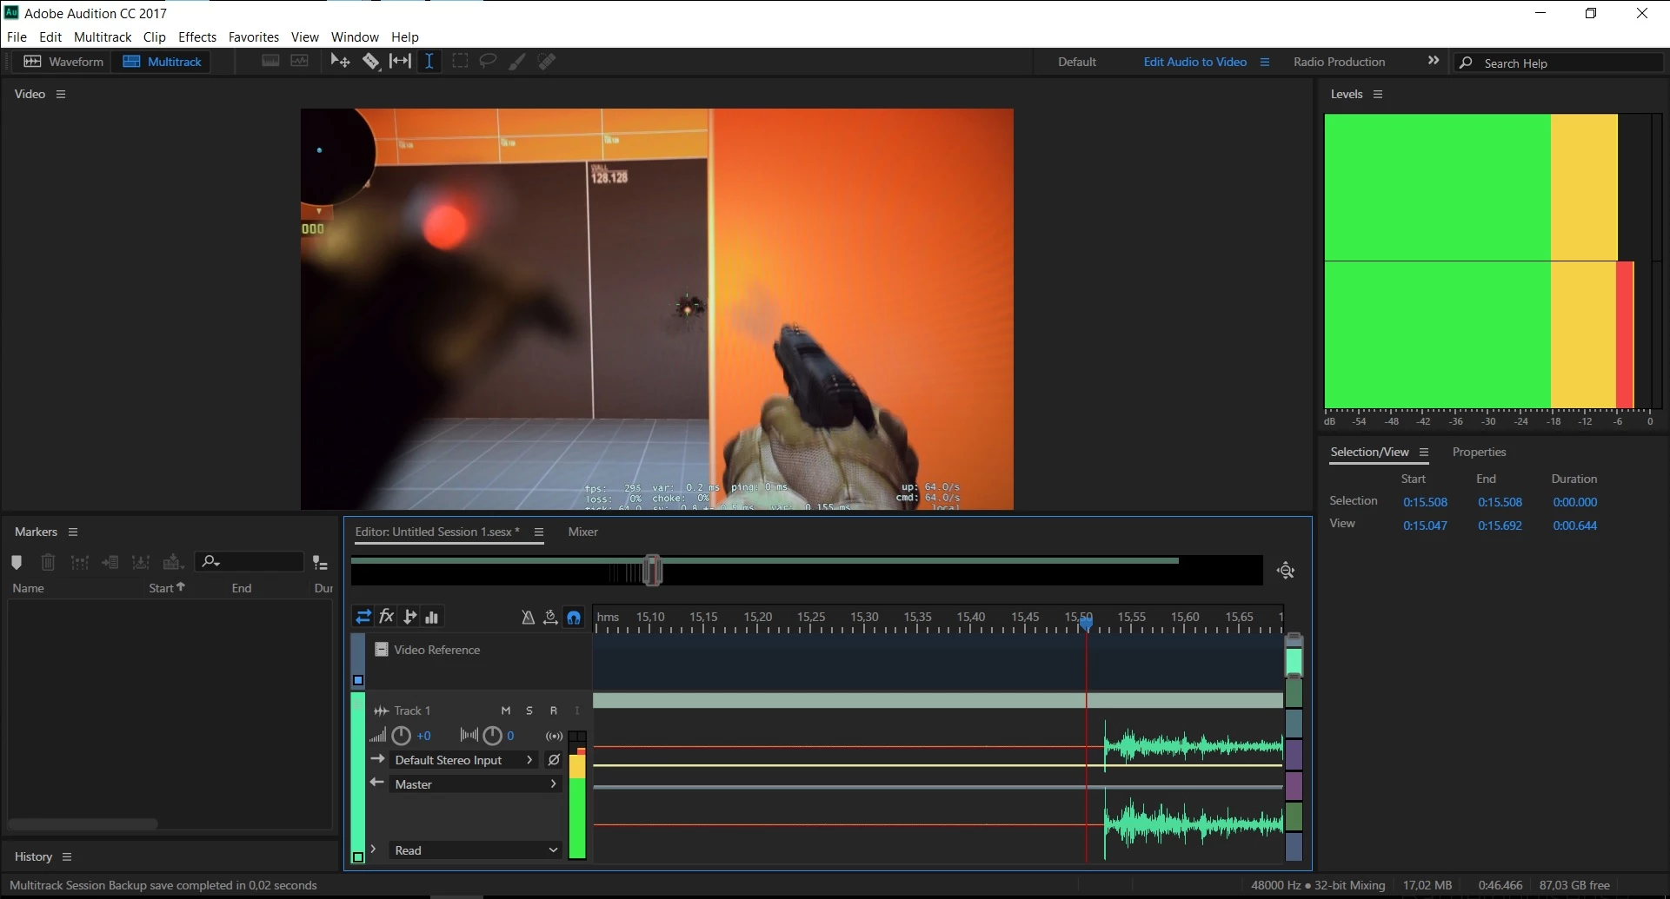1670x899 pixels.
Task: Show the track Effects controls
Action: (x=387, y=617)
